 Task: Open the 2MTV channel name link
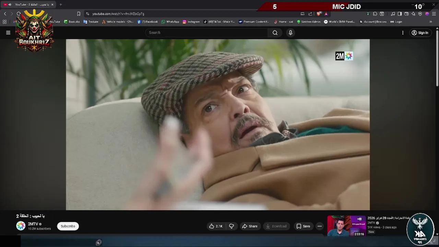(x=33, y=224)
